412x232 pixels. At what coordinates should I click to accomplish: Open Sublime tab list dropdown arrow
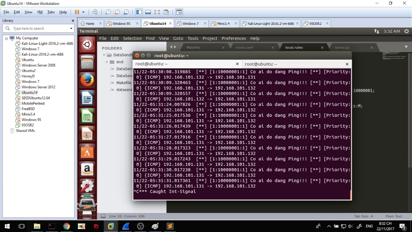tap(406, 47)
